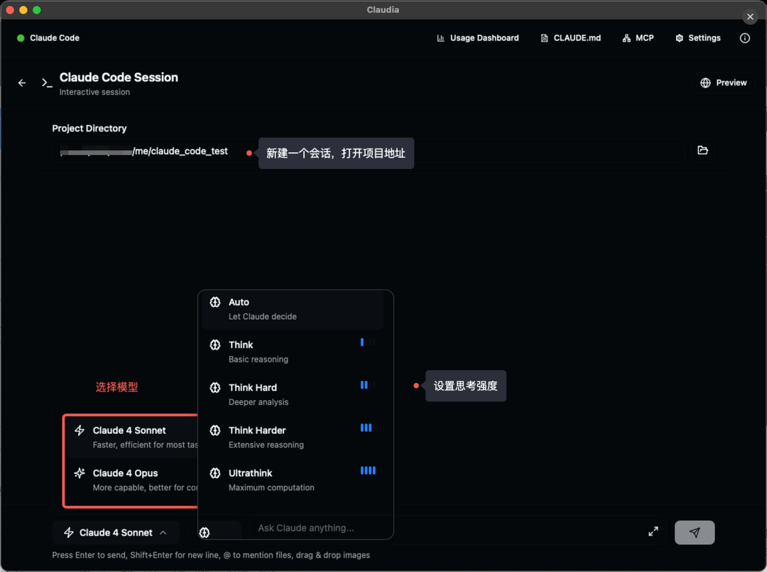Go back with the left arrow icon
This screenshot has width=767, height=572.
22,82
